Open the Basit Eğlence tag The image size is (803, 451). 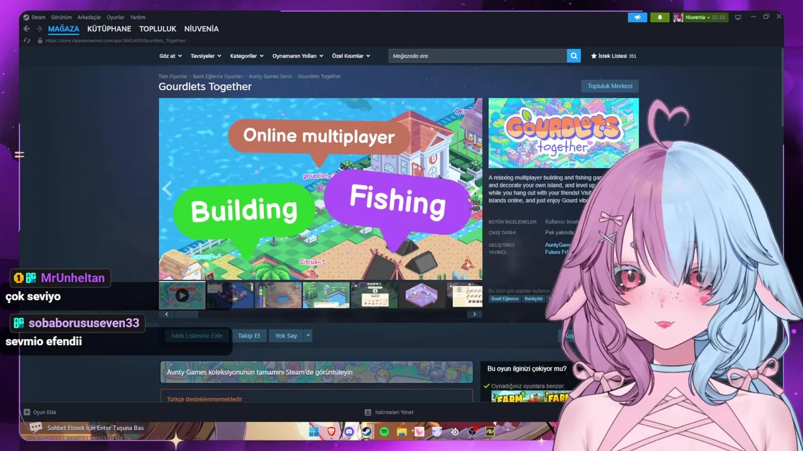point(505,299)
